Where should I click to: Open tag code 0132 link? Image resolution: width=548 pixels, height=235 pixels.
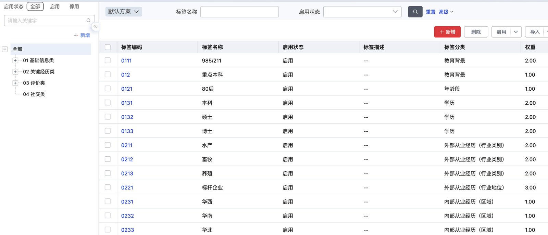pos(127,117)
